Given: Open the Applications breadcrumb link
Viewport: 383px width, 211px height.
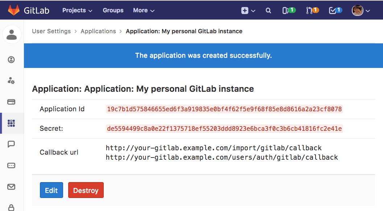Looking at the screenshot, I should [98, 31].
